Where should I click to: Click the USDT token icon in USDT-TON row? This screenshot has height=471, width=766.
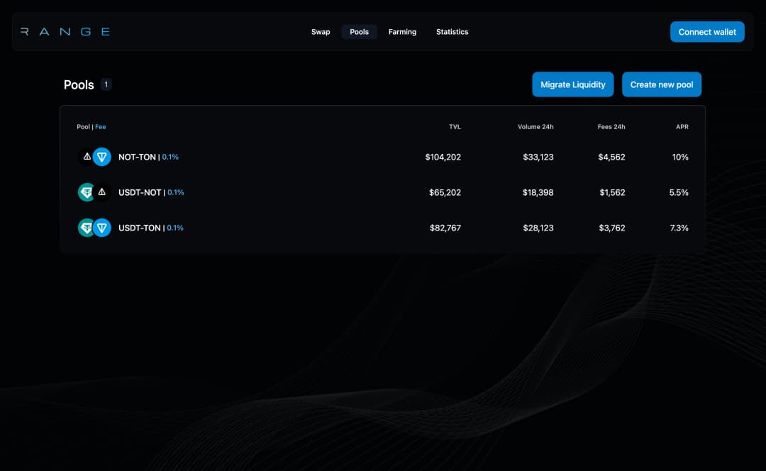click(x=86, y=228)
